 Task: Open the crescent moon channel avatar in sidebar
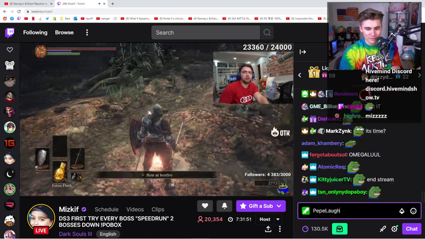10,174
